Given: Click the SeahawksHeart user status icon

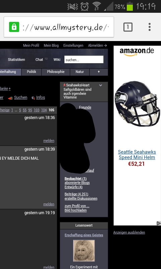Looking at the screenshot, I should pos(64,85).
